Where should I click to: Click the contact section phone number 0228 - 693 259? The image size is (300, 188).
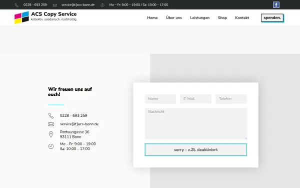coord(73,115)
